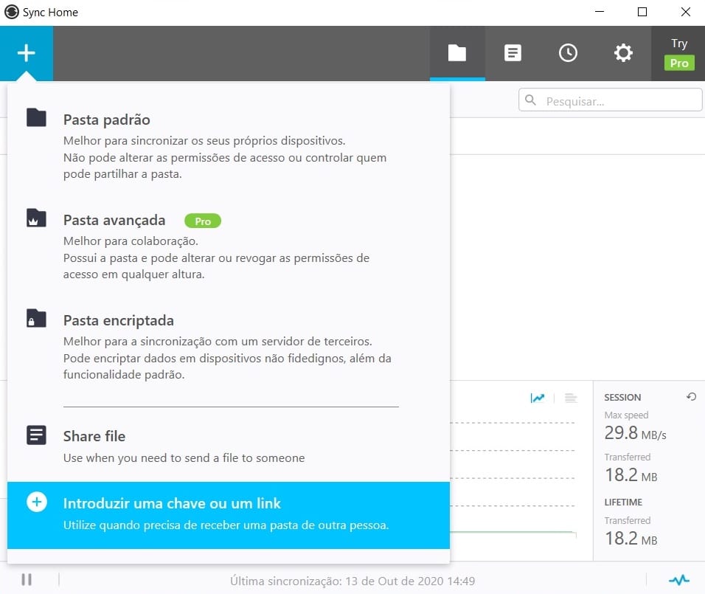
Task: Click the LIFETIME heading
Action: pyautogui.click(x=623, y=503)
